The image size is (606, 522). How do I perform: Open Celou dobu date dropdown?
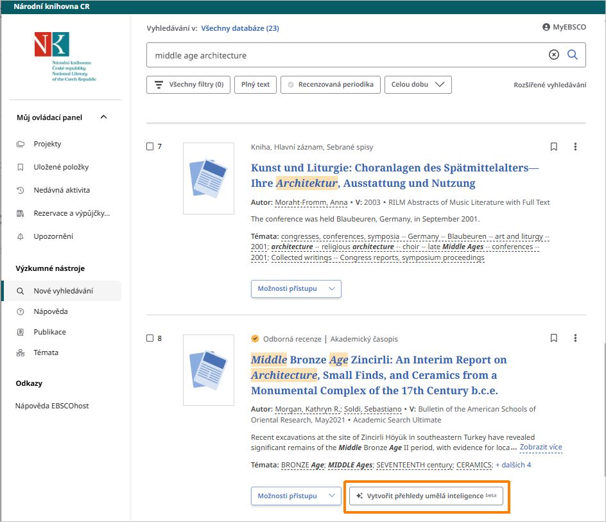418,85
